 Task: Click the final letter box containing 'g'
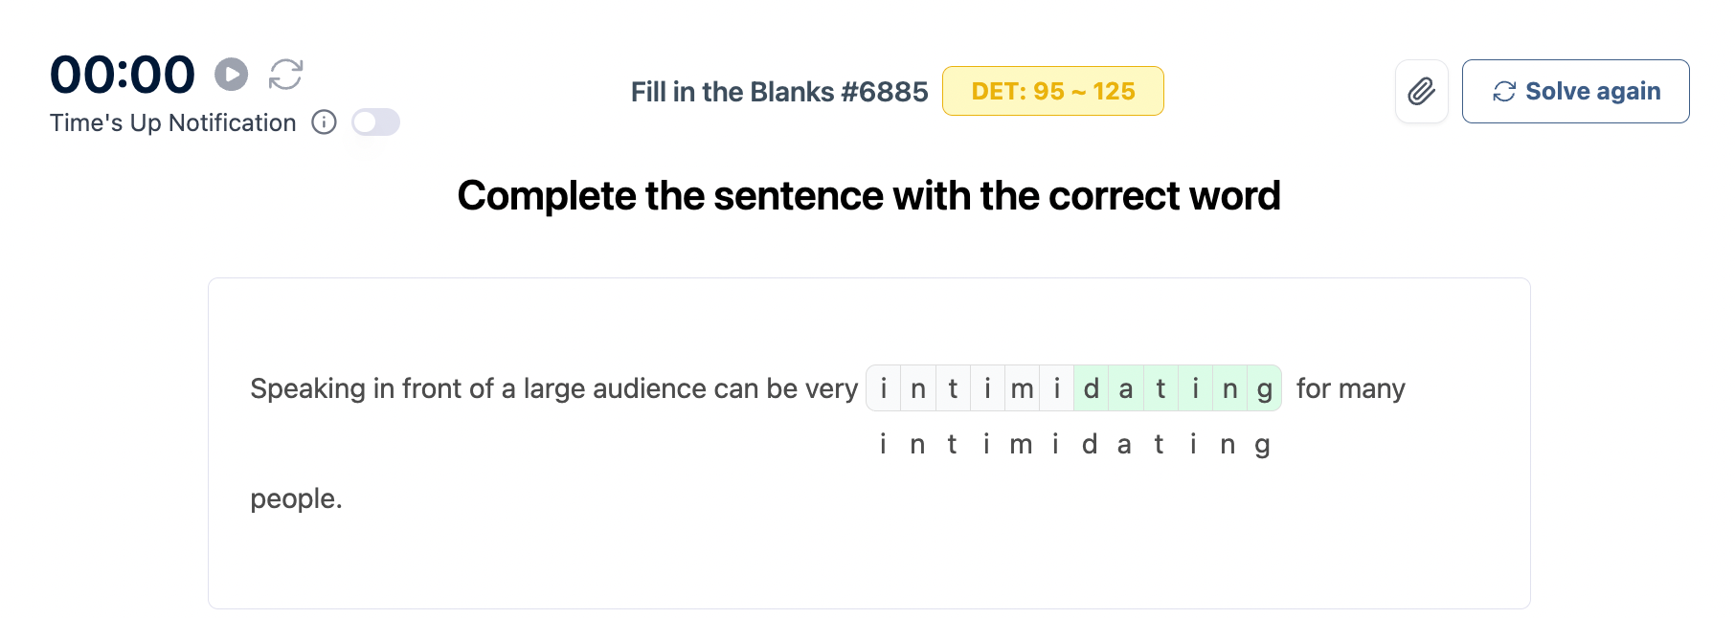(x=1265, y=388)
